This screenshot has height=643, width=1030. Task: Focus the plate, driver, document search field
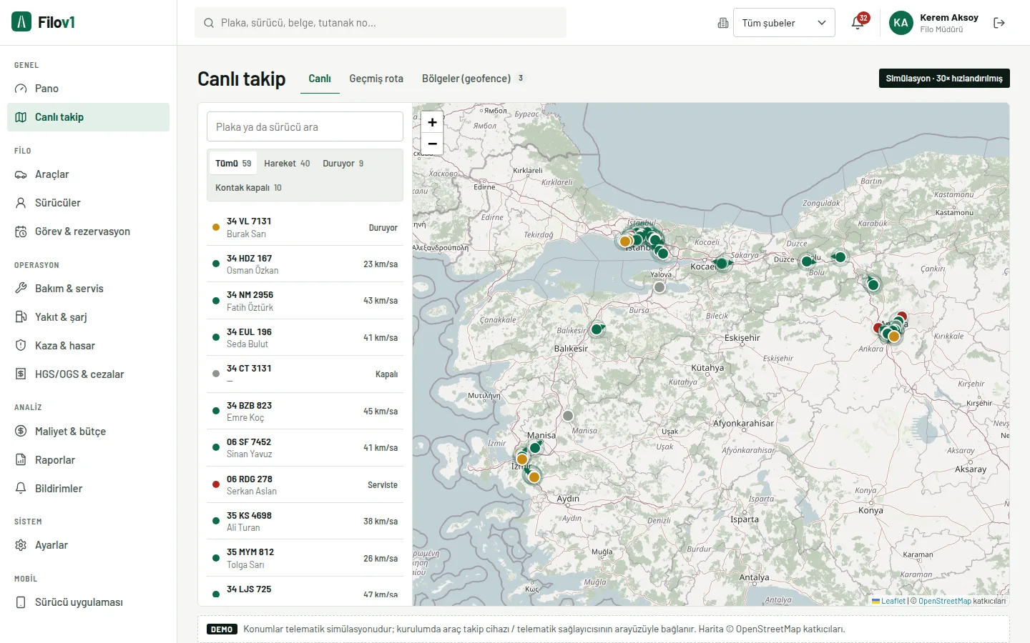coord(381,23)
